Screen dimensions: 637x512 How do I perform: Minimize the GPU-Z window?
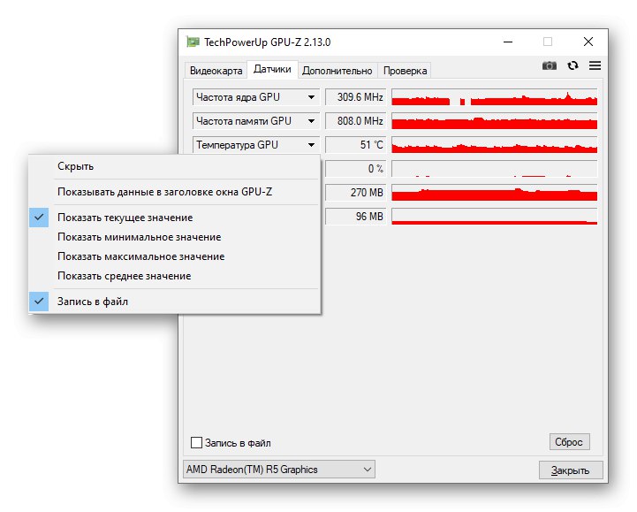click(508, 42)
